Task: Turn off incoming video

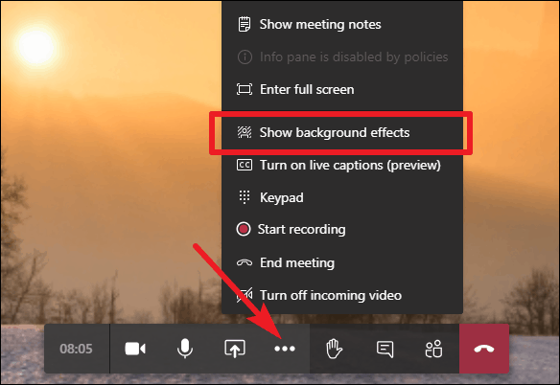Action: coord(342,295)
